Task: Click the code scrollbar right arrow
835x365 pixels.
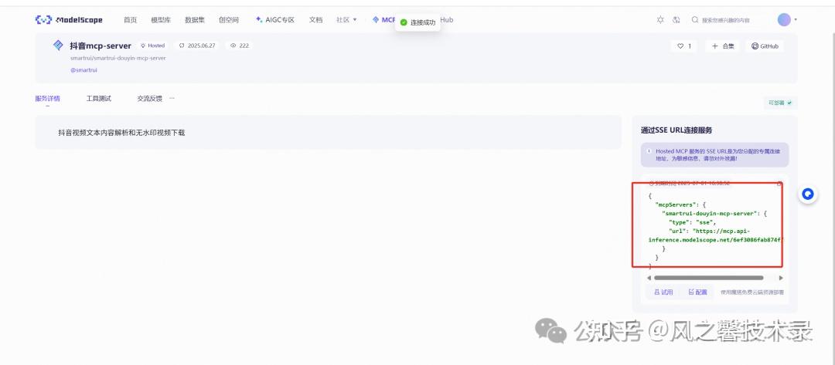Action: pos(781,278)
